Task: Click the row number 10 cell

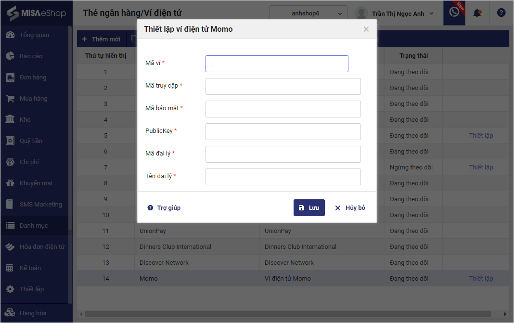Action: click(105, 215)
